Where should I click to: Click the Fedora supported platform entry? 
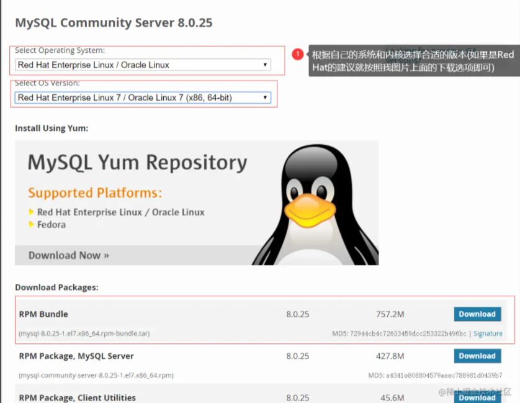[51, 224]
